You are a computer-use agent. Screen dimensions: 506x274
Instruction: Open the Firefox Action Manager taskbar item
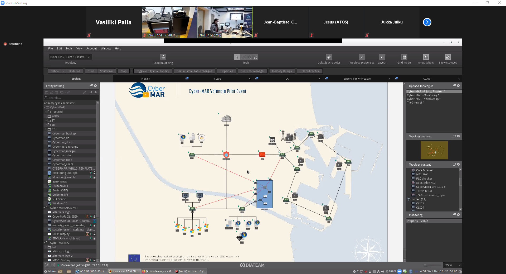157,271
